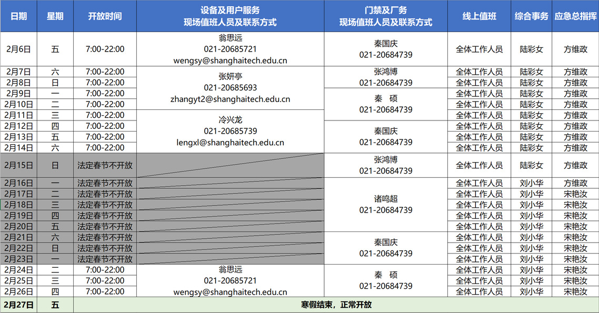Select the "星期" column header

pyautogui.click(x=55, y=16)
